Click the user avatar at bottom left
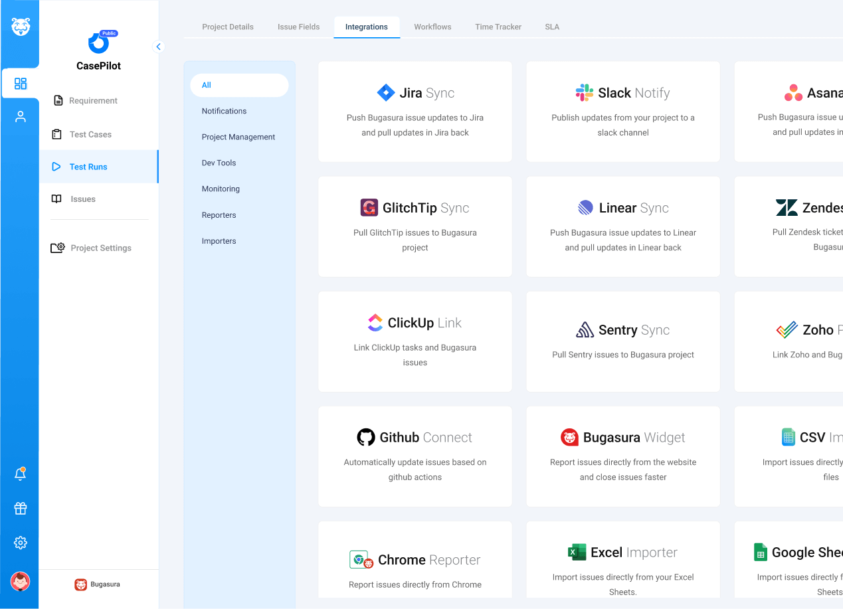843x609 pixels. (21, 582)
